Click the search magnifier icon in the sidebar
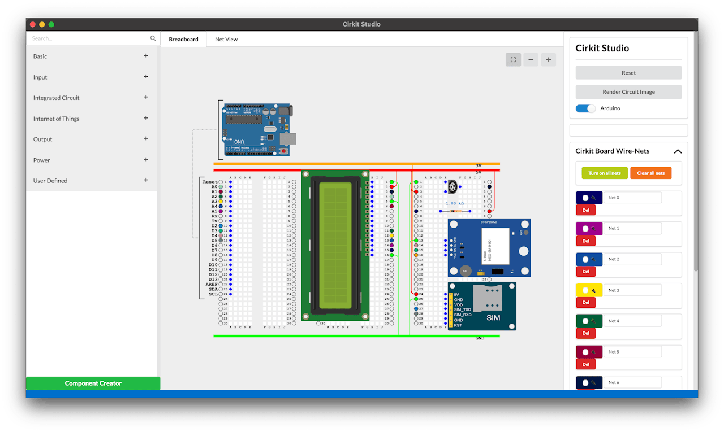Screen dimensions: 724x432 pos(153,38)
